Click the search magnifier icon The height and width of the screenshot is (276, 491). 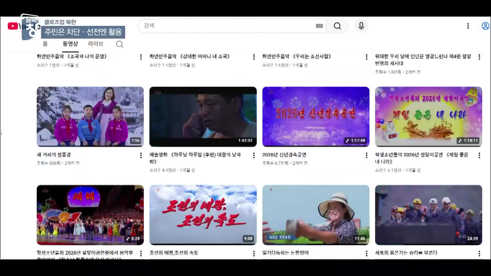pyautogui.click(x=338, y=26)
